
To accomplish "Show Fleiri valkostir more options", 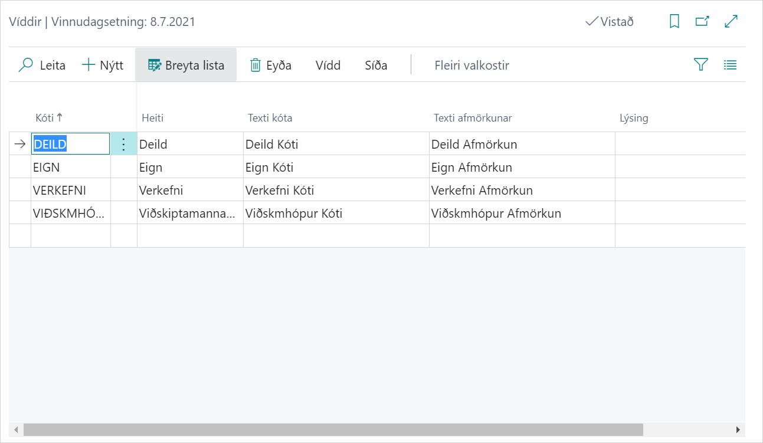I will [471, 65].
